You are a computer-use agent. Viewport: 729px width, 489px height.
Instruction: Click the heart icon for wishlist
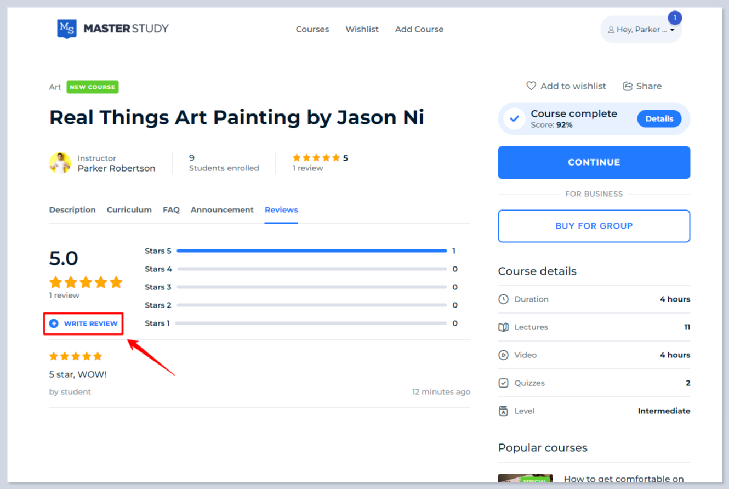click(531, 86)
